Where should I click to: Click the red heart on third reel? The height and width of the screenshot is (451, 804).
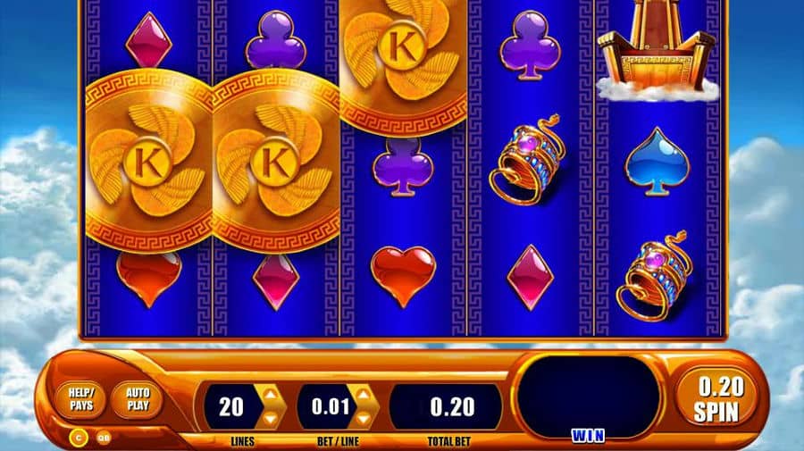click(403, 276)
